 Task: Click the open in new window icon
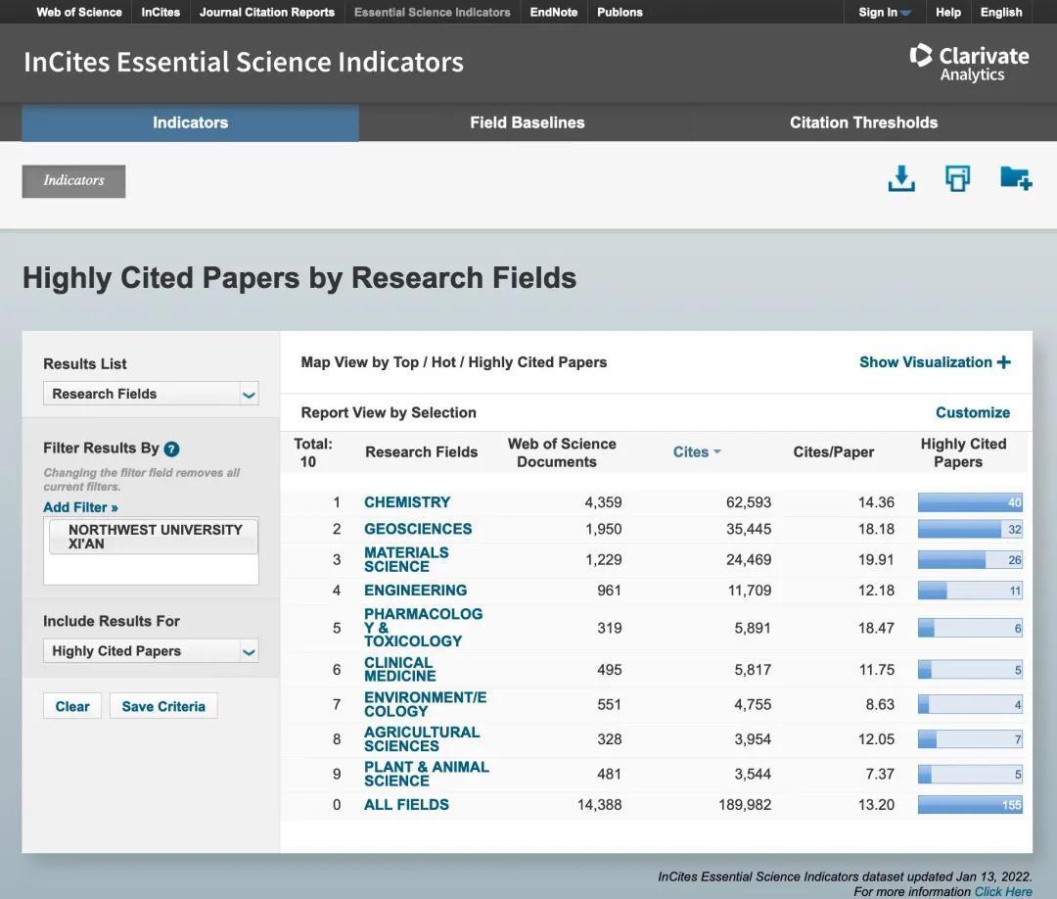click(957, 179)
